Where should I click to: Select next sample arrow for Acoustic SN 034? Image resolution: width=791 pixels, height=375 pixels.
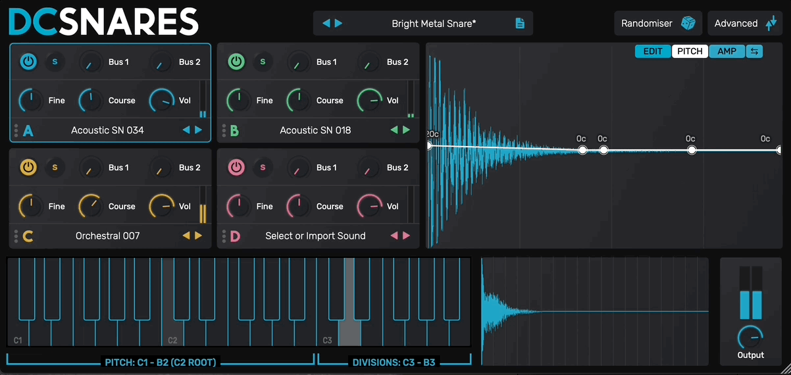[199, 130]
